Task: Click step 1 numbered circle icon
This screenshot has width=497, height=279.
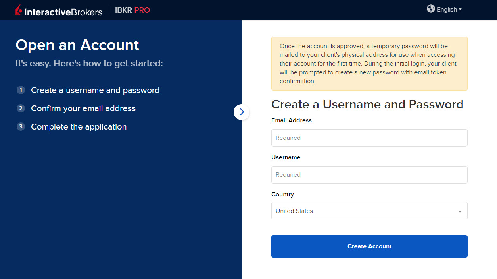Action: (21, 90)
